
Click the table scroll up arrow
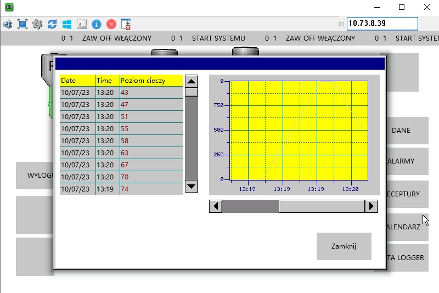(x=192, y=81)
